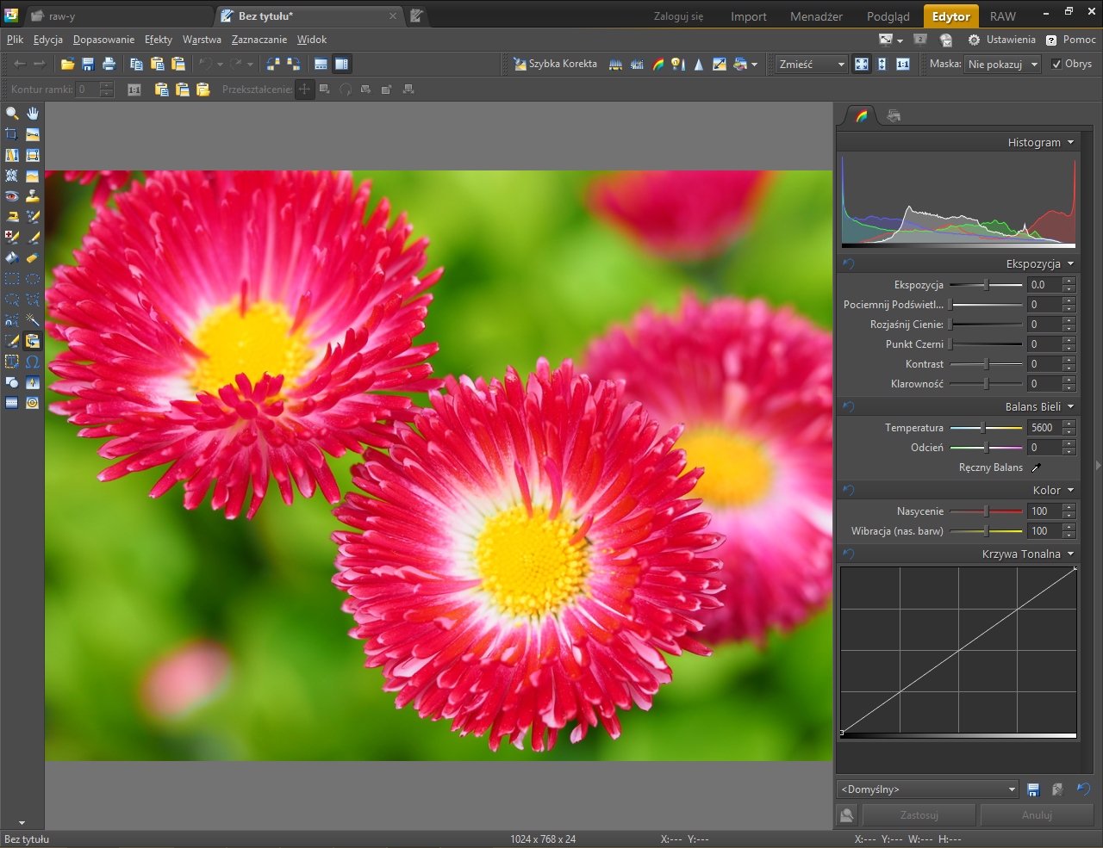Open the Zmieść zoom dropdown
Screen dimensions: 1103x848
(811, 65)
